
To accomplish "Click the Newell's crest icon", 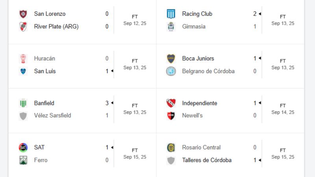I will point(171,116).
